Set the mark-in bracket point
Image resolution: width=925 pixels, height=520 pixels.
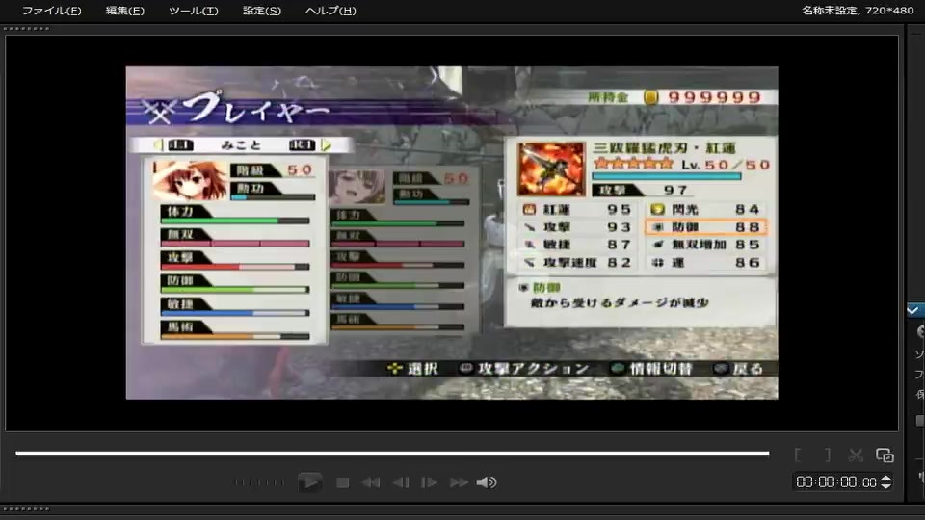pyautogui.click(x=798, y=455)
